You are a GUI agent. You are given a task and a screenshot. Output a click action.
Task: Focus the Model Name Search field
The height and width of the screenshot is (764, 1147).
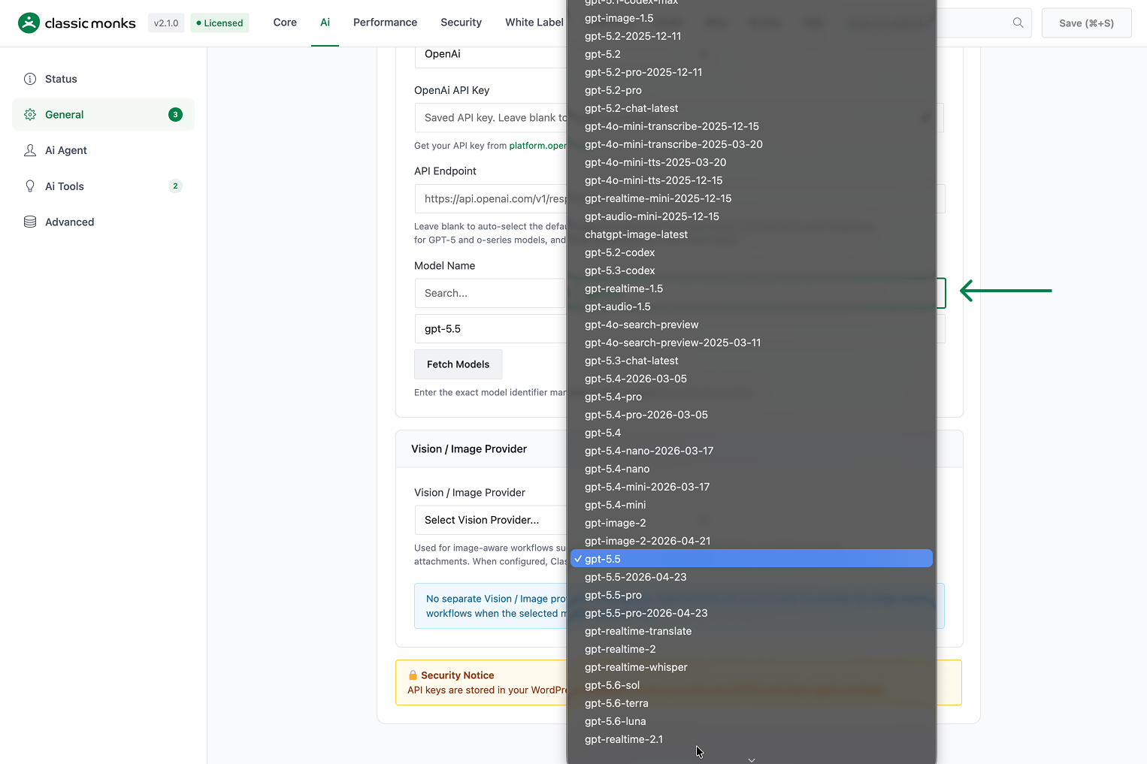pyautogui.click(x=490, y=293)
